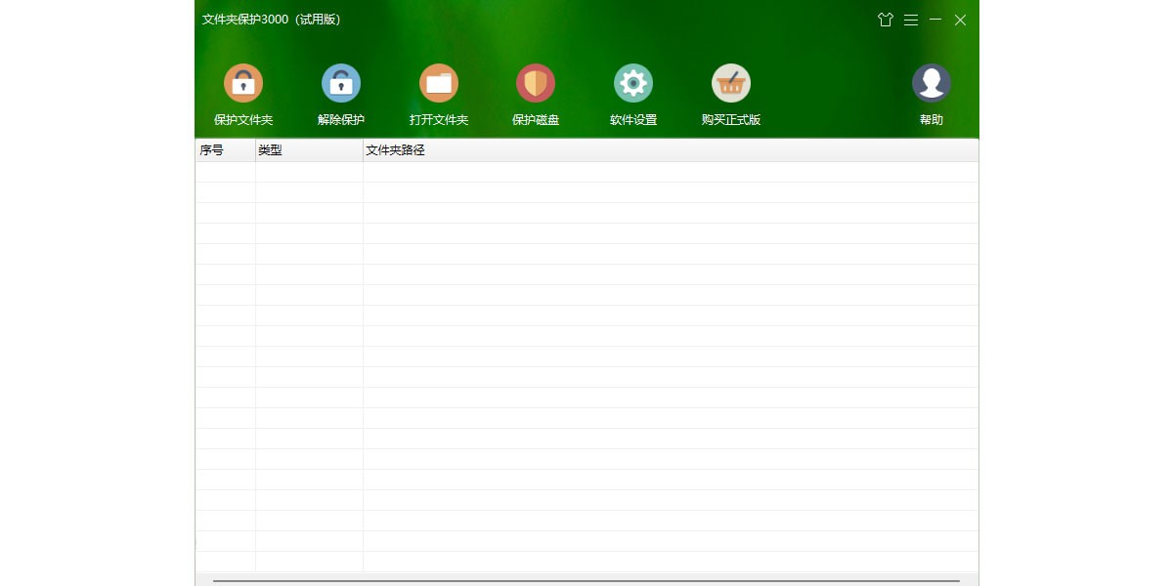Click the 购买正式版 basket icon
Viewport: 1173px width, 586px height.
(731, 83)
